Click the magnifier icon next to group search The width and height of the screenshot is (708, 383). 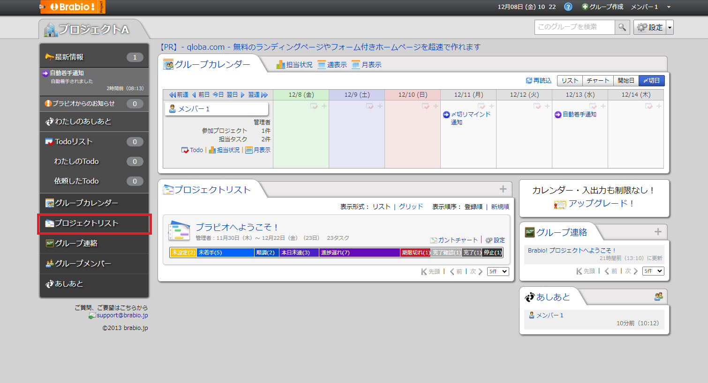coord(622,27)
